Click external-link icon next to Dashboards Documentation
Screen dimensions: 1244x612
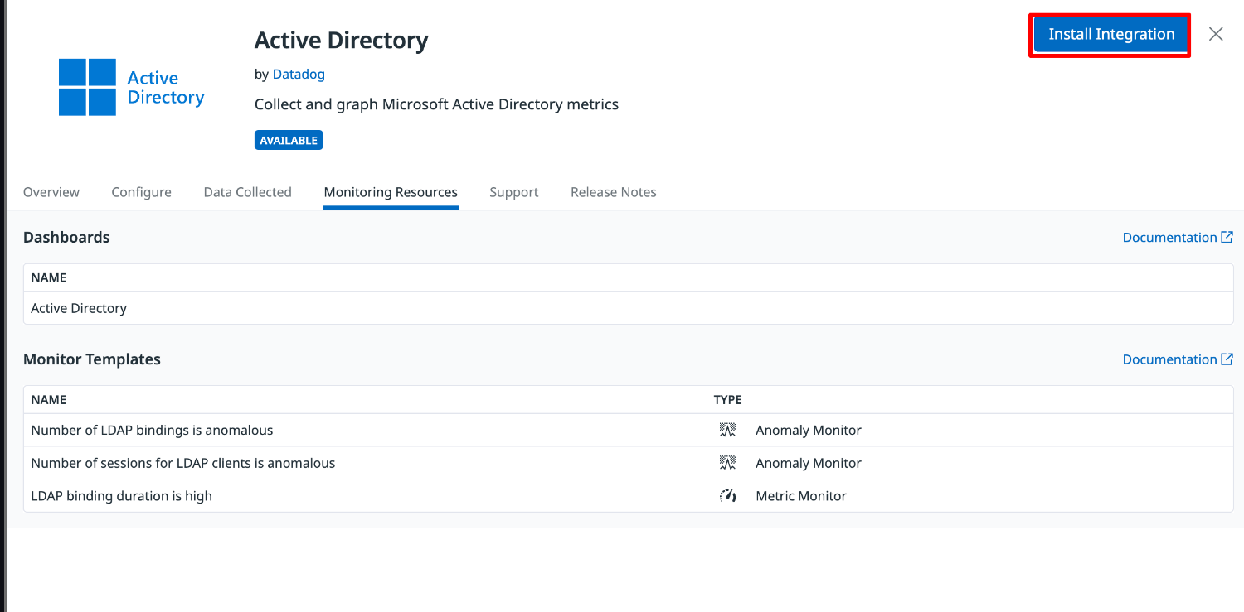point(1227,237)
